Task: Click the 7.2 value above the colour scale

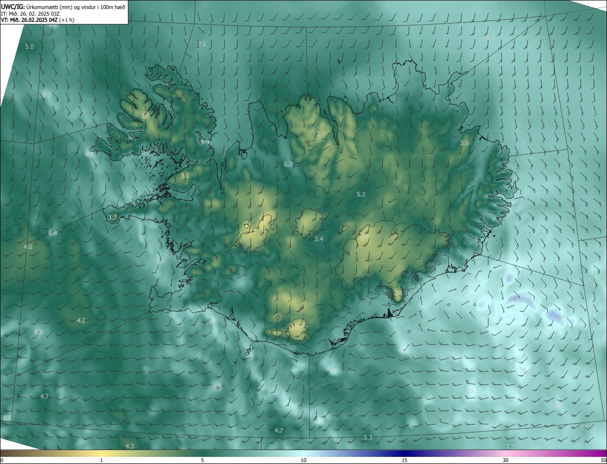Action: coord(510,446)
